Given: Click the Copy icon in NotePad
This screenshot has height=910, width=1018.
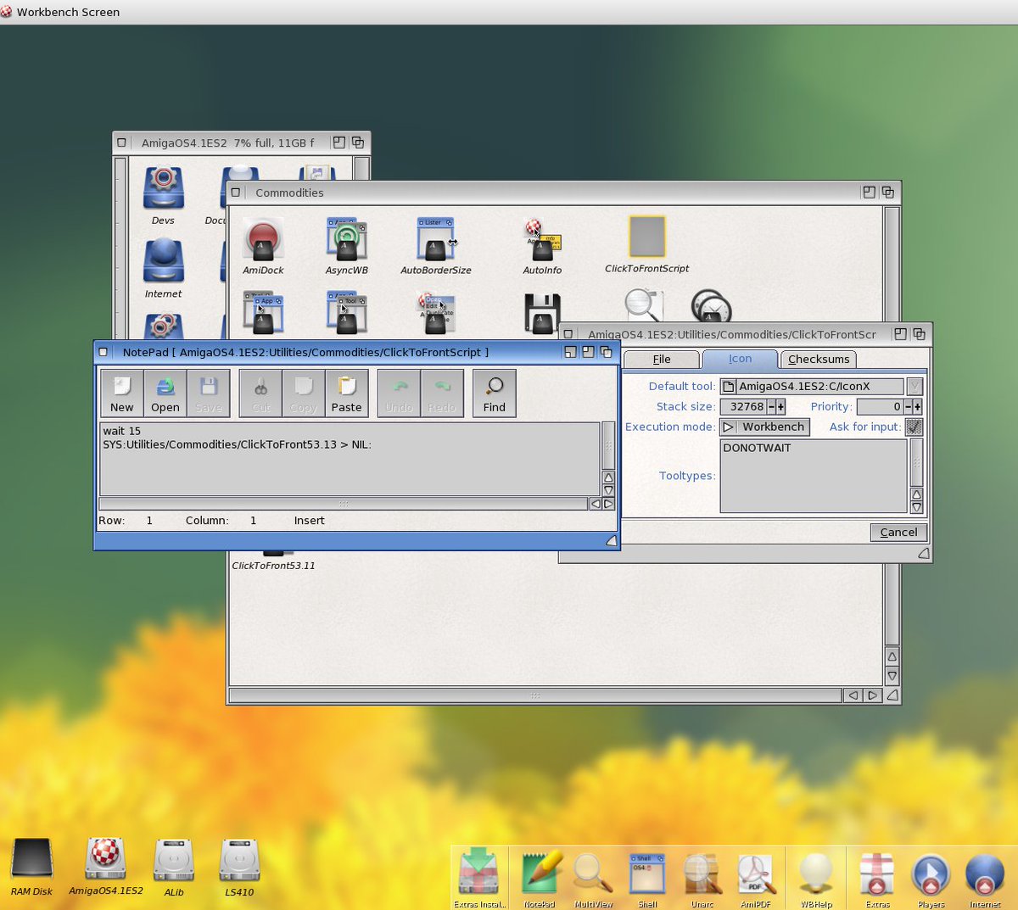Looking at the screenshot, I should click(x=304, y=394).
